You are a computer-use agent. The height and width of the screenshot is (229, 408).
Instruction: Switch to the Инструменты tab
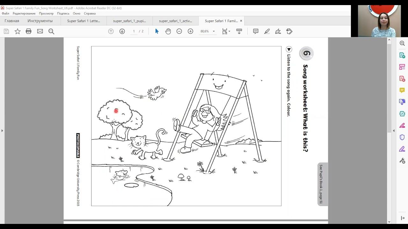click(x=40, y=21)
